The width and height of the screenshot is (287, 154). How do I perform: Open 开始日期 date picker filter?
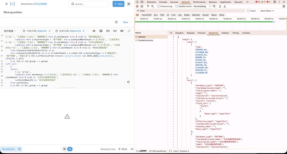[37, 31]
